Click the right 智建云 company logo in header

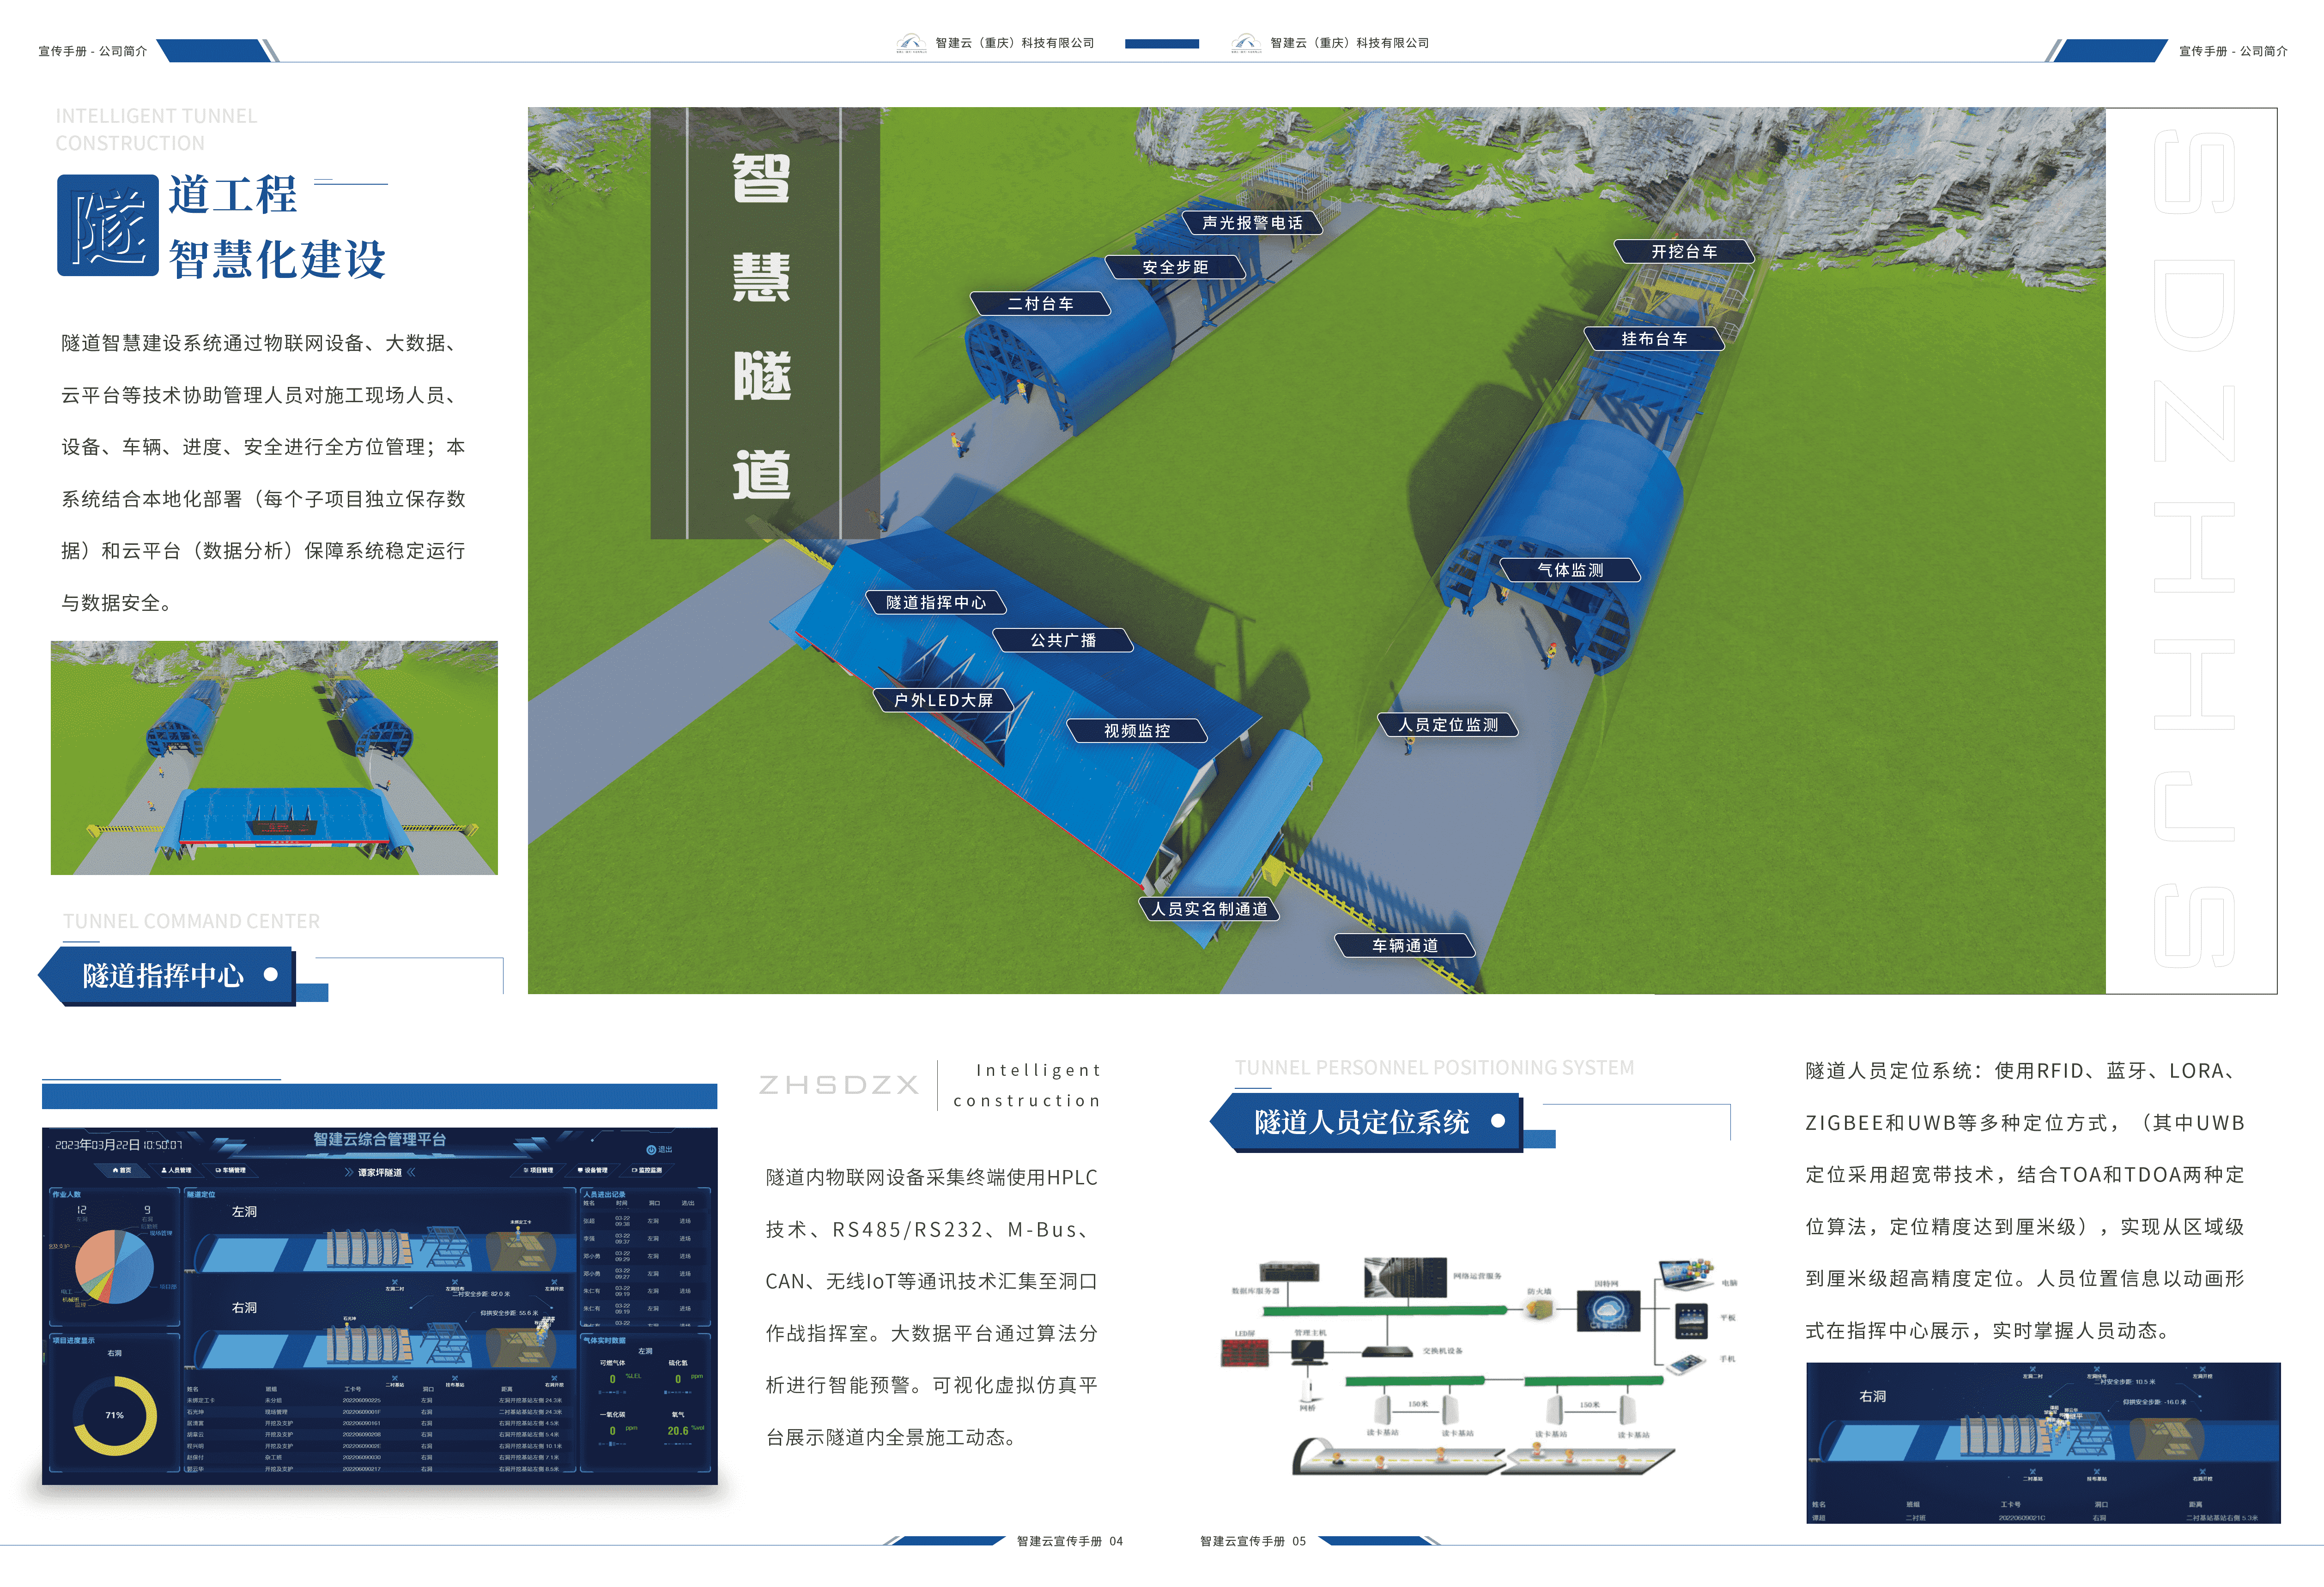pyautogui.click(x=1245, y=43)
